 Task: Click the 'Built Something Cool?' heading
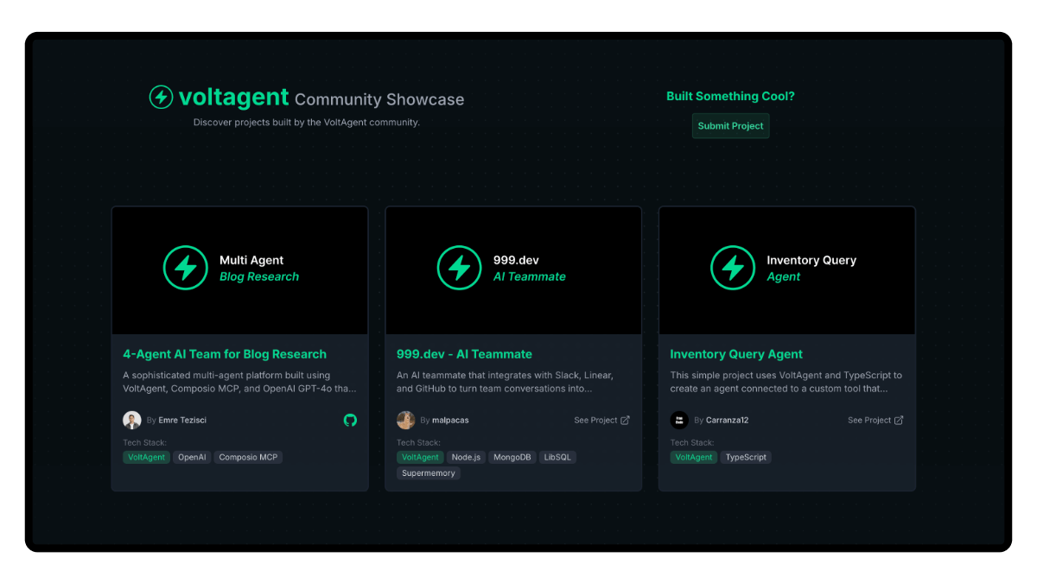pyautogui.click(x=730, y=97)
